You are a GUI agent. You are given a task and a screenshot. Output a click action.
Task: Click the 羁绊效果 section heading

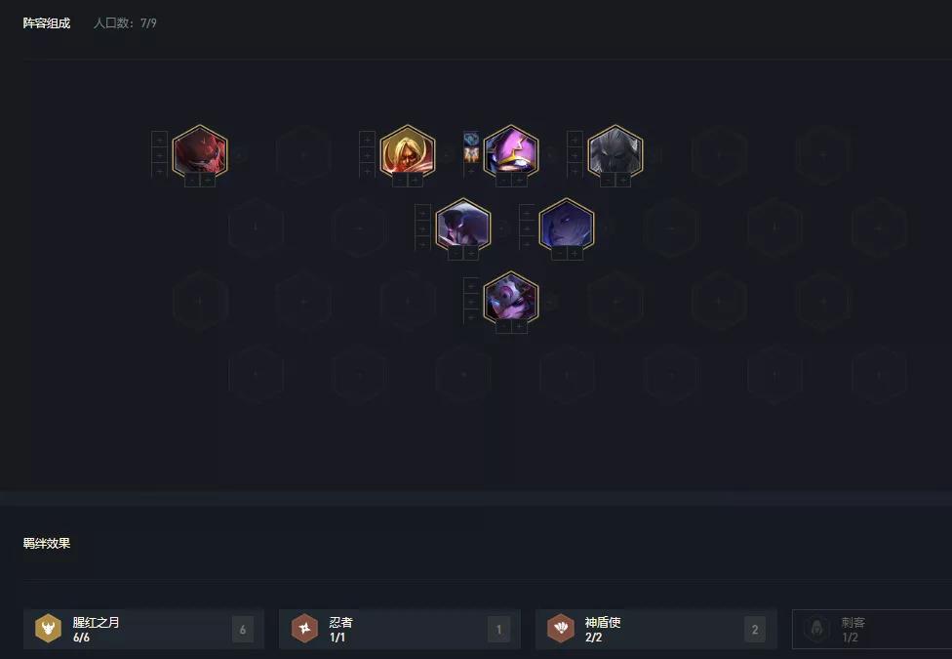pos(47,544)
